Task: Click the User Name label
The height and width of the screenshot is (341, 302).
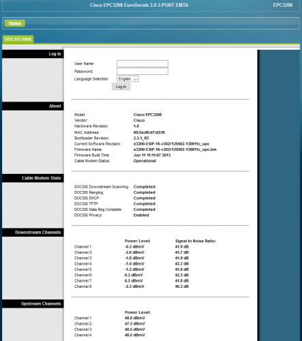Action: click(84, 63)
